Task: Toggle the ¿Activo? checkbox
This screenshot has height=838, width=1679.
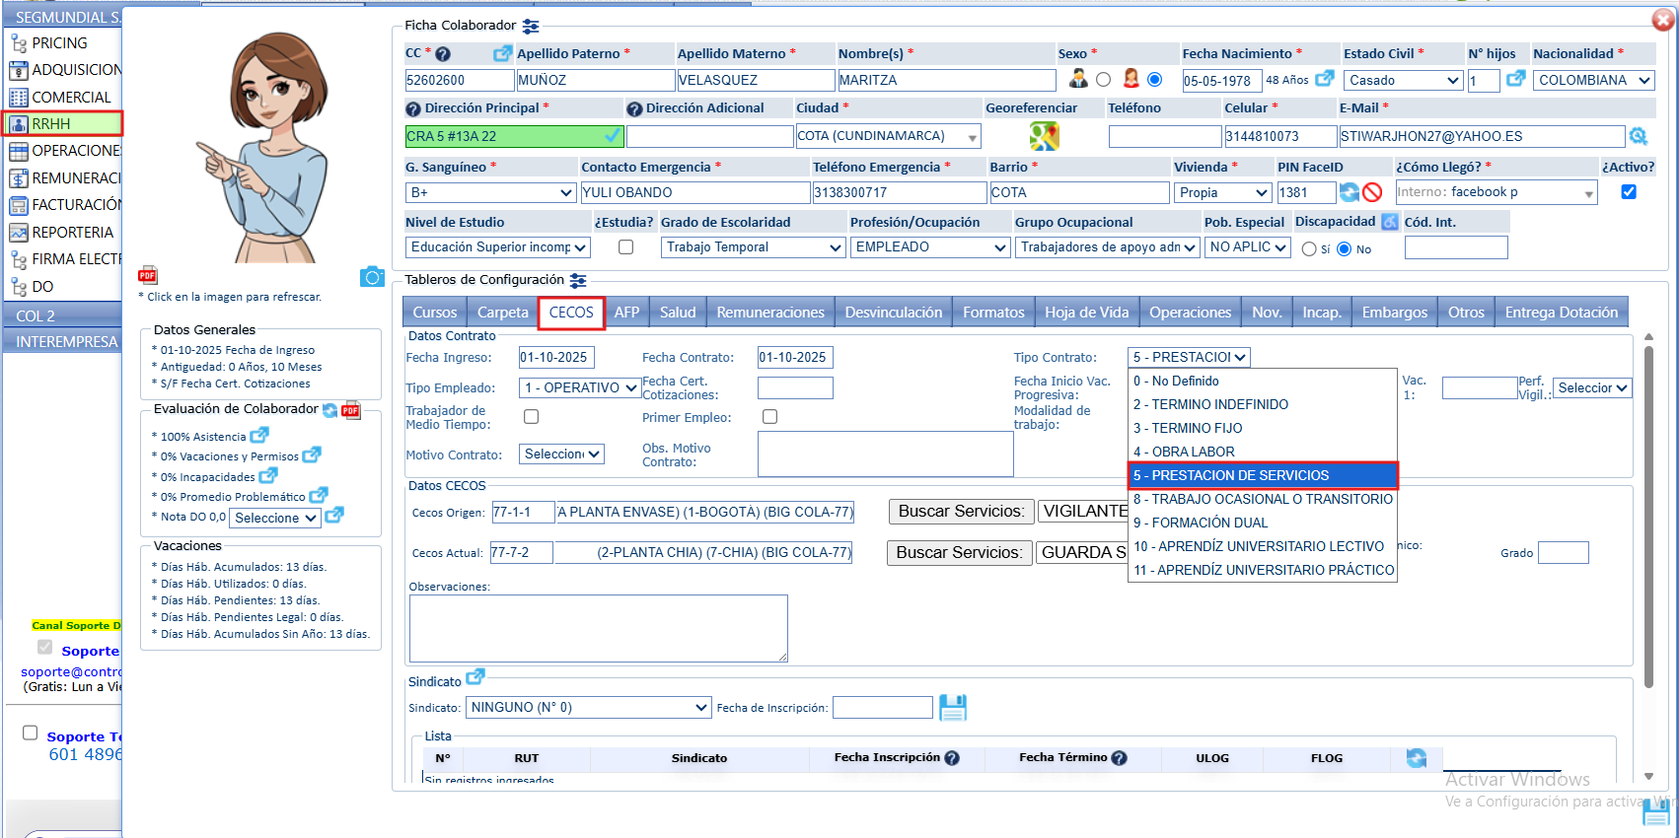Action: (1629, 192)
